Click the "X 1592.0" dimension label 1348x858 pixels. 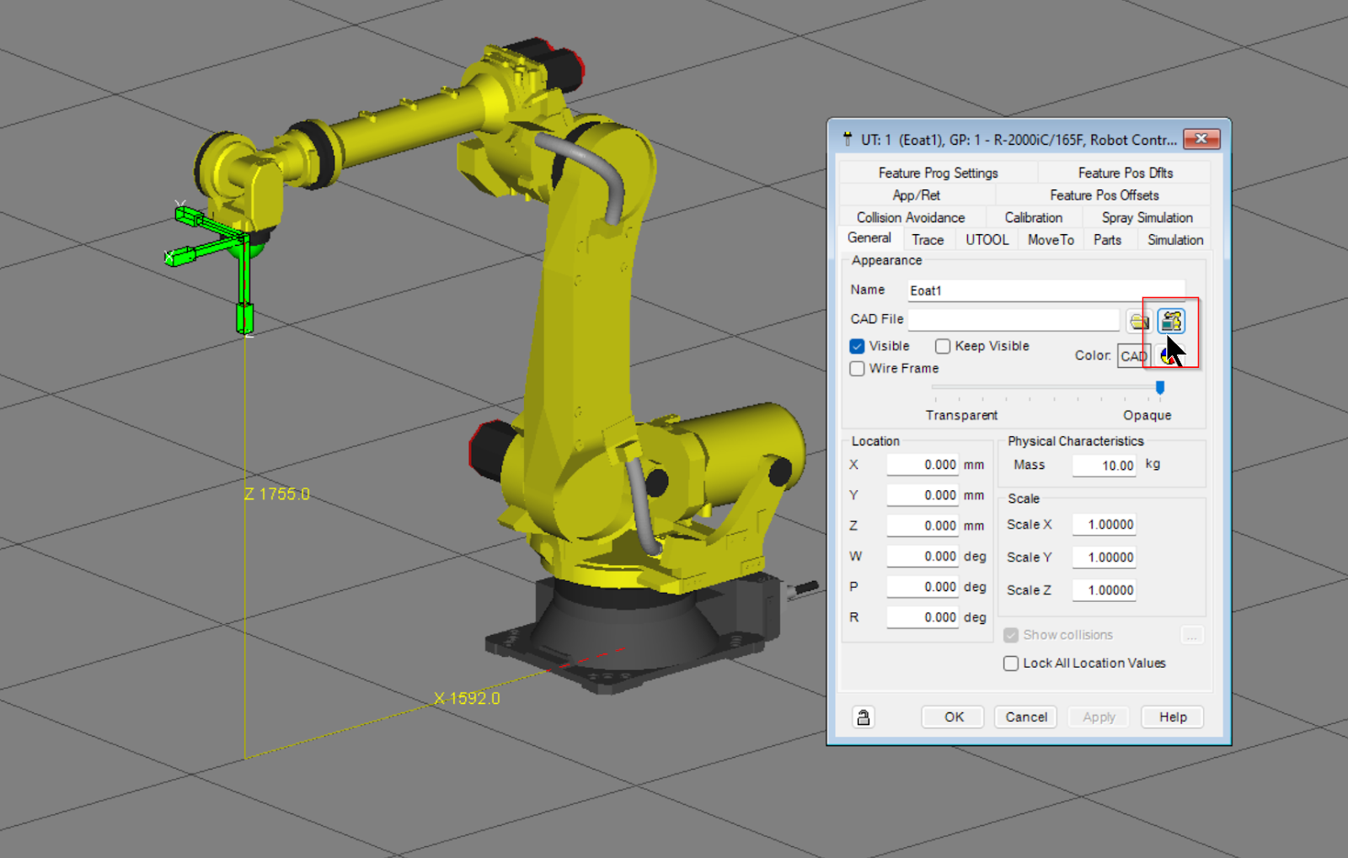tap(467, 699)
